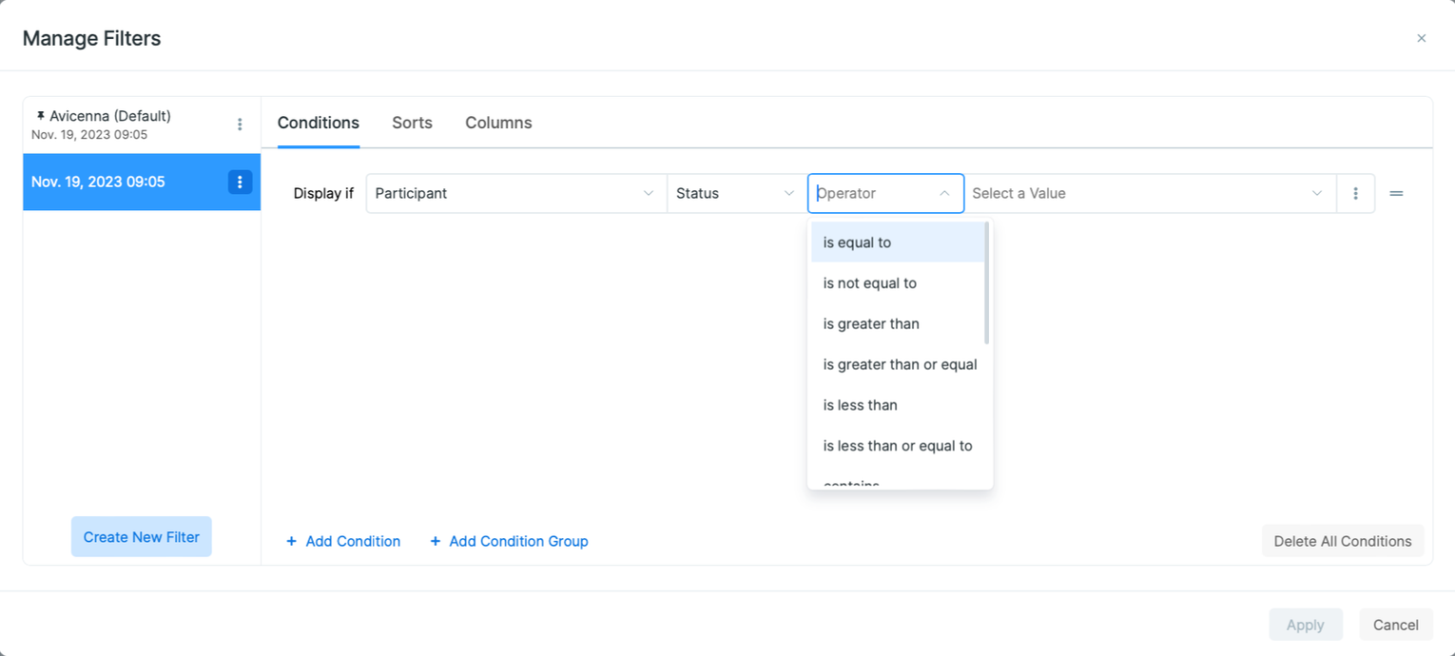The height and width of the screenshot is (656, 1455).
Task: Click the drag handle icon beside the condition
Action: click(1396, 193)
